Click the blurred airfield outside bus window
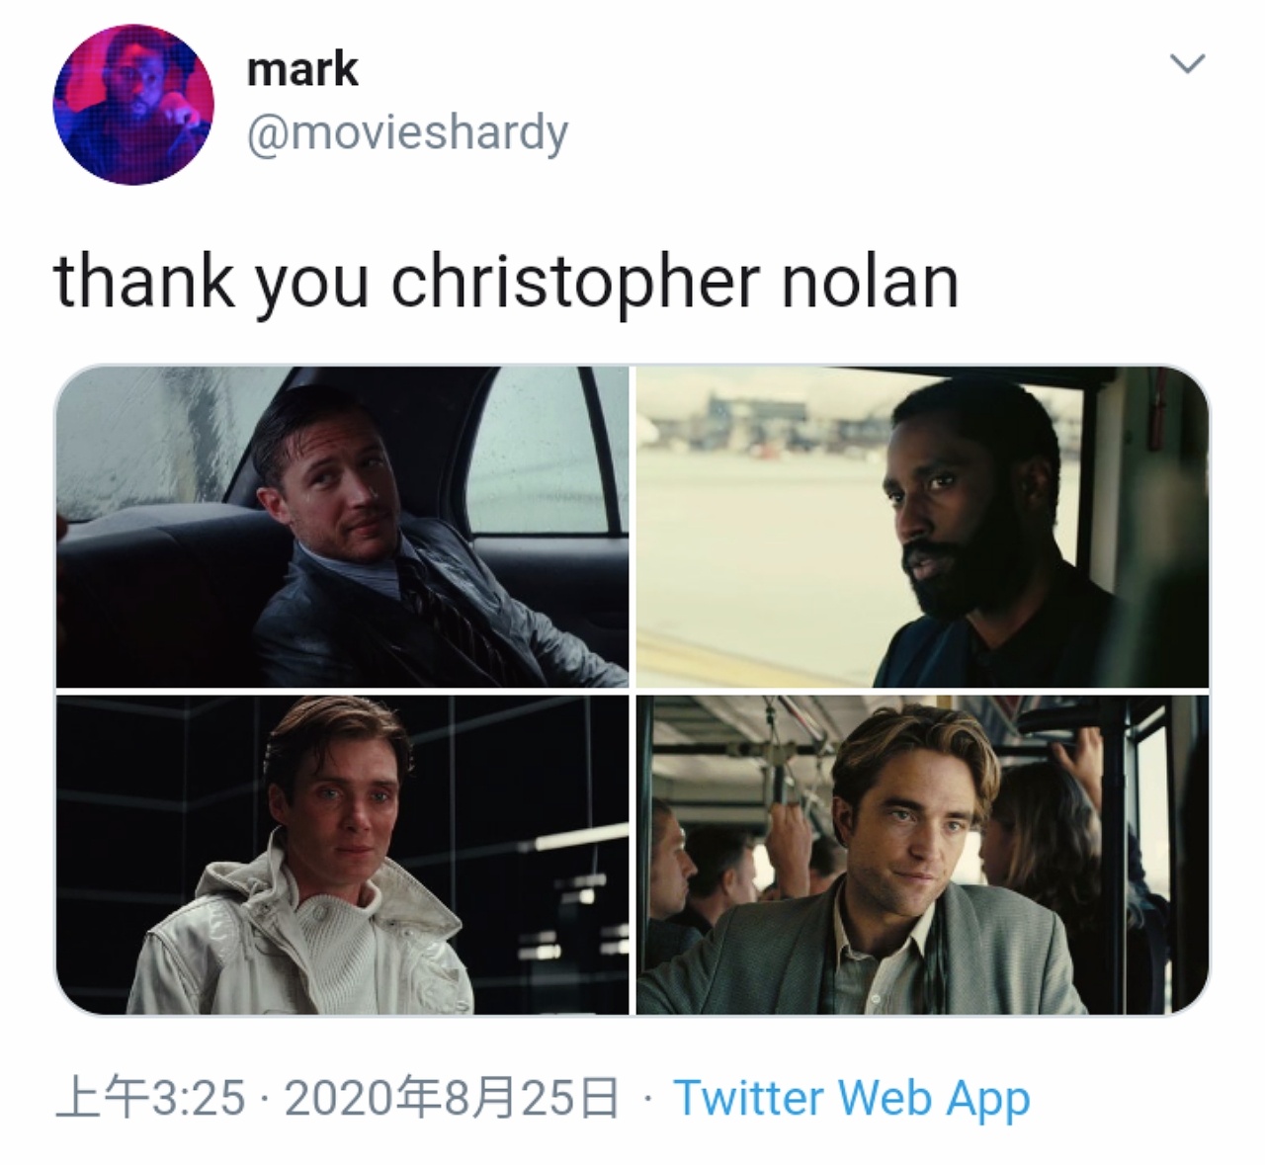 coord(761,514)
